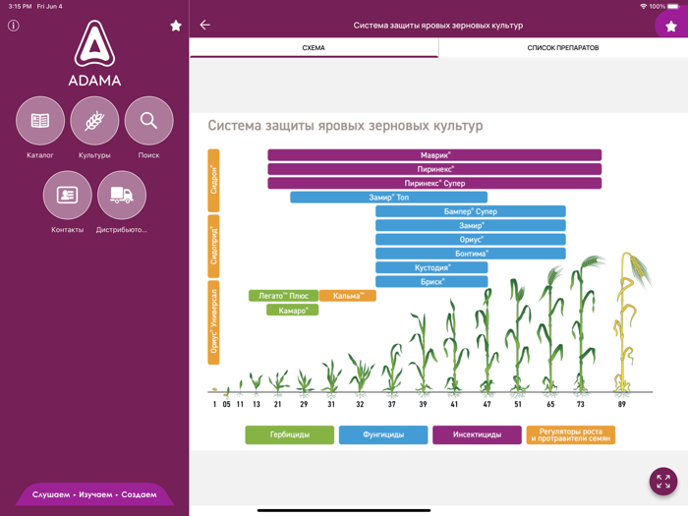Open favorites via sidebar star icon

(x=176, y=26)
